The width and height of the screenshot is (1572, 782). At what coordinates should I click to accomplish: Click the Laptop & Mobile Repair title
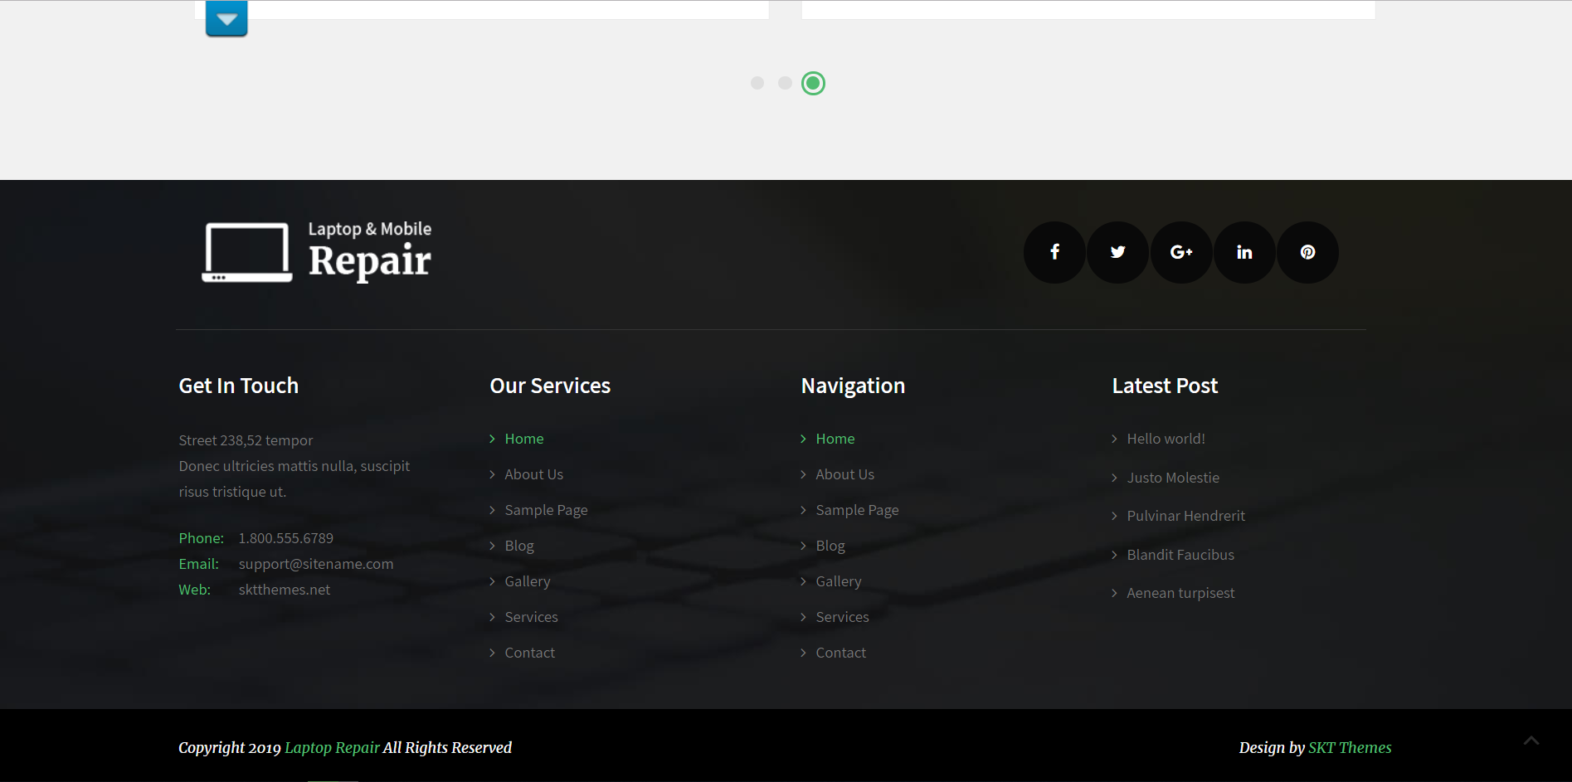[x=369, y=252]
